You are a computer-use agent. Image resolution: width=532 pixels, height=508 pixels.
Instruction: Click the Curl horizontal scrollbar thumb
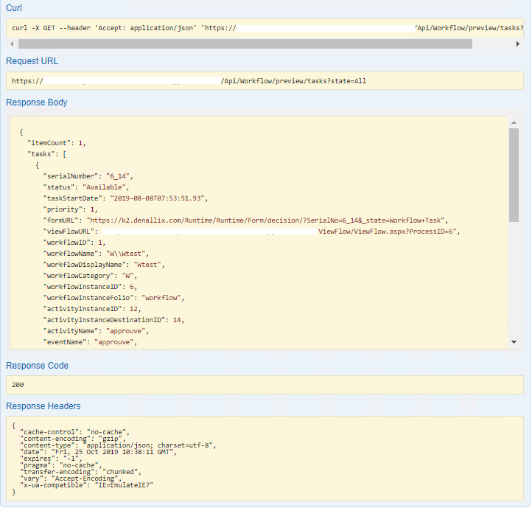coord(245,44)
